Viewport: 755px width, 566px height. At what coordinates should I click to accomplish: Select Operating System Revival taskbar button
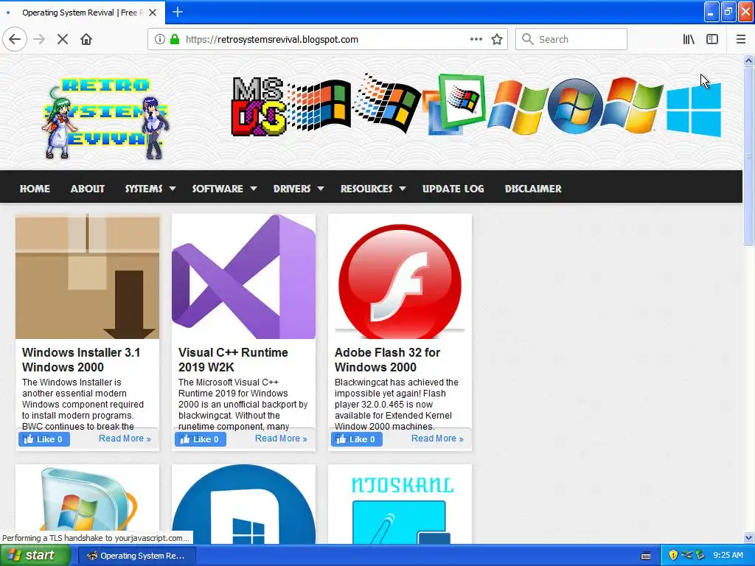tap(136, 556)
